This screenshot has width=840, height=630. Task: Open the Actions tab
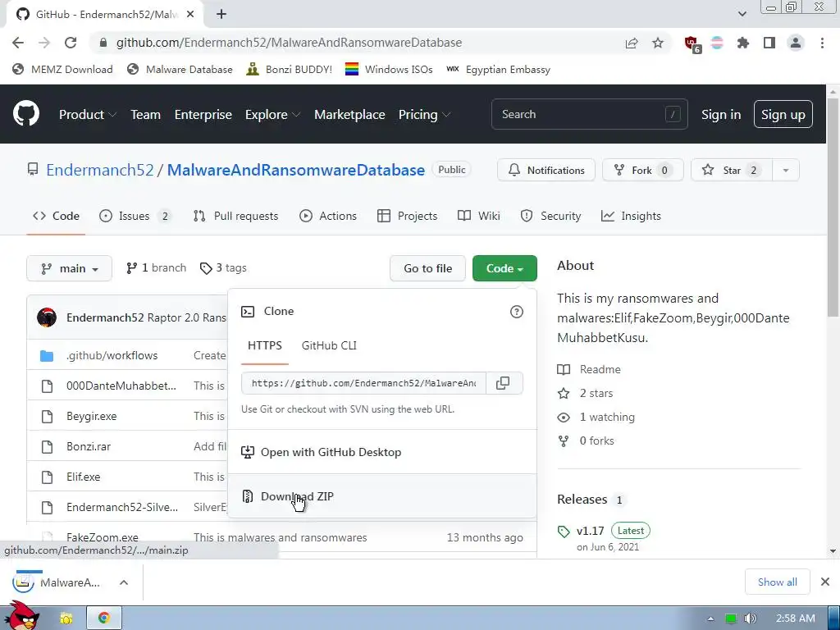click(328, 216)
